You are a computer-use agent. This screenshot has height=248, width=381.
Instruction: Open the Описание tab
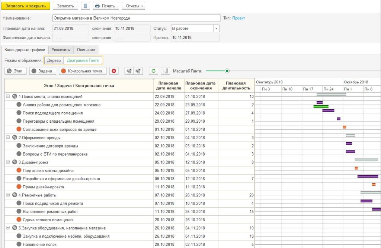(x=86, y=50)
